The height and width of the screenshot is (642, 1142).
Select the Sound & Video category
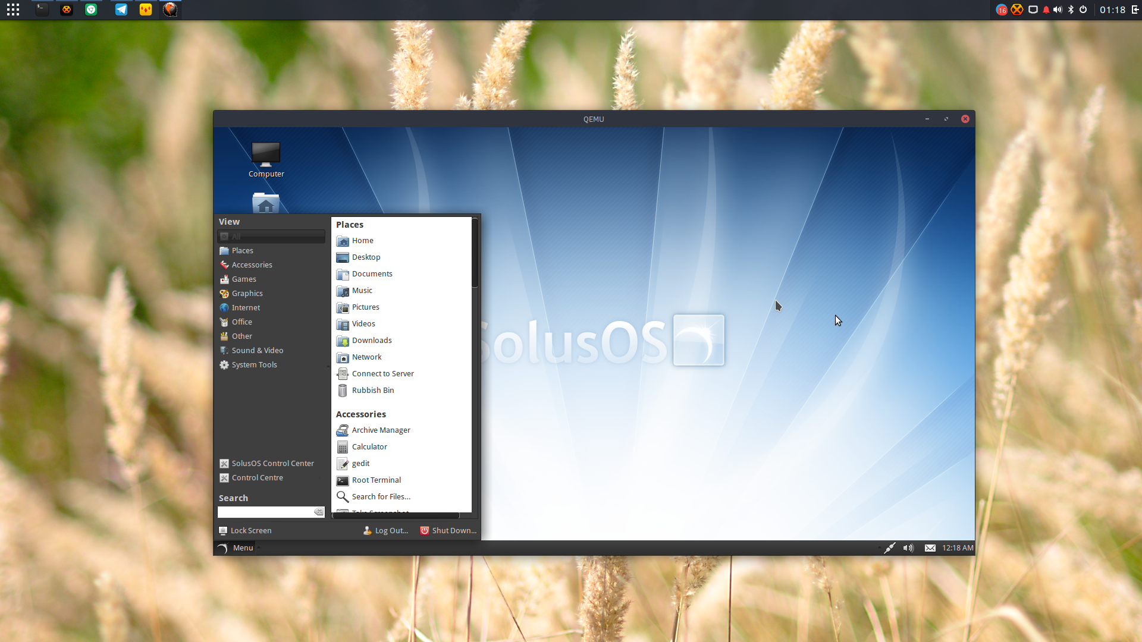(x=271, y=351)
